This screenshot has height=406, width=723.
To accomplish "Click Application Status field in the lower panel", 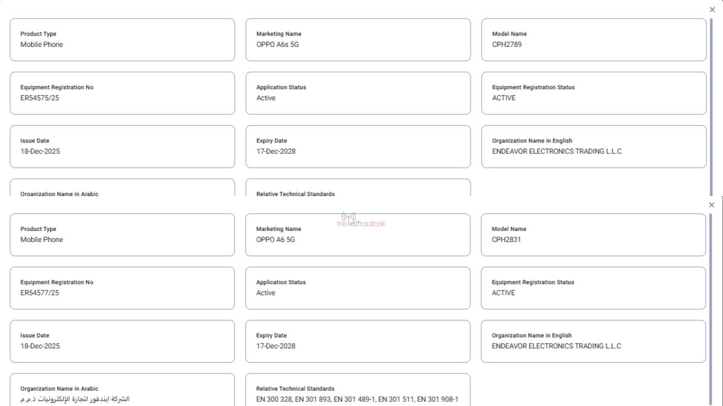I will (358, 288).
